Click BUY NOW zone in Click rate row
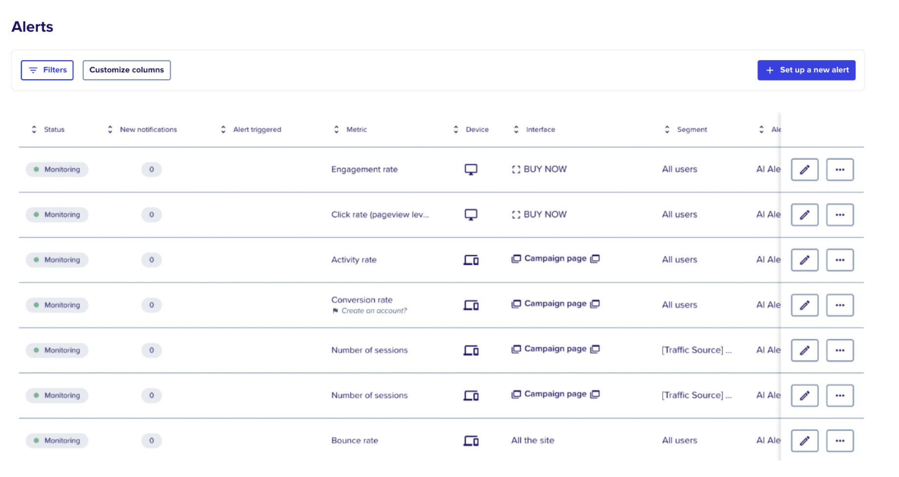Screen dimensions: 899x477 [539, 215]
